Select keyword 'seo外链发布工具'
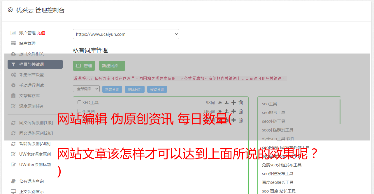 pyautogui.click(x=278, y=174)
